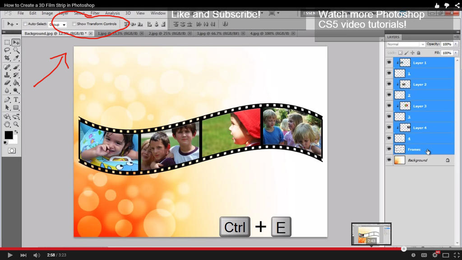Image resolution: width=462 pixels, height=260 pixels.
Task: Select the Crop tool
Action: pyautogui.click(x=7, y=58)
